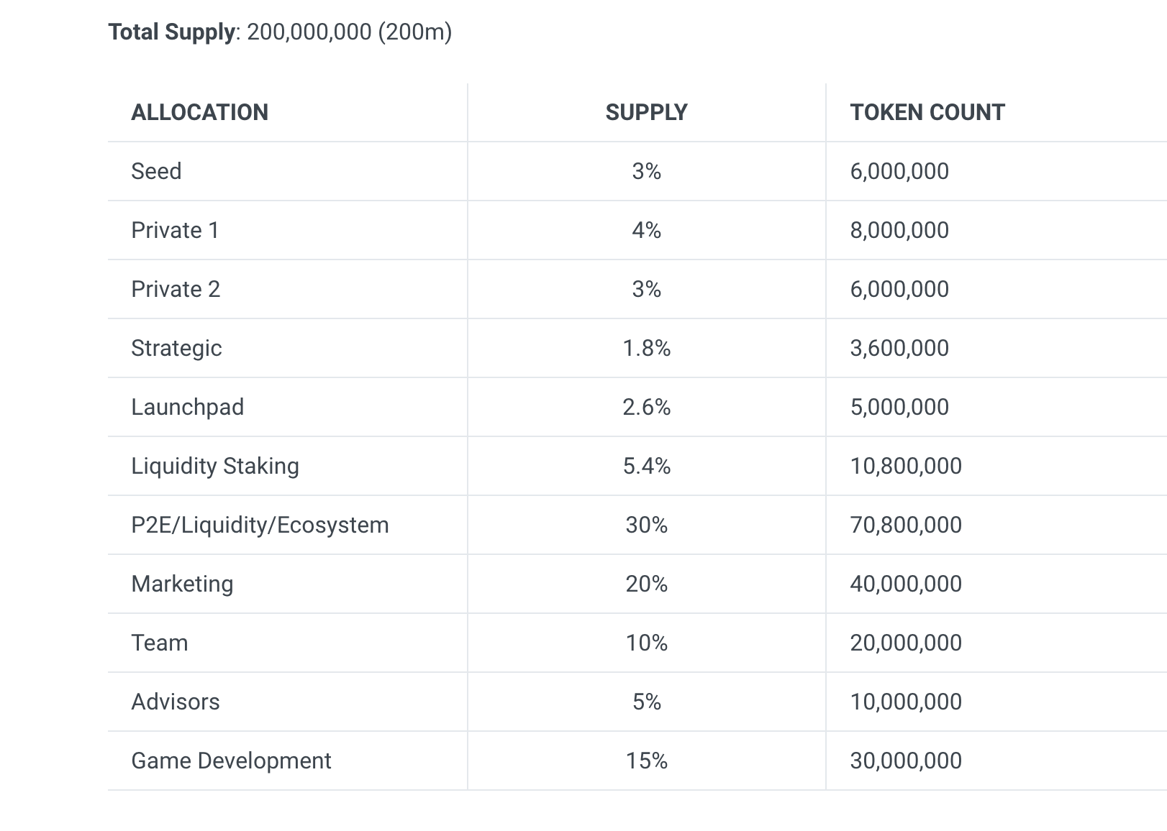Click the 6,000,000 token count for Seed
The height and width of the screenshot is (831, 1167).
pos(899,171)
